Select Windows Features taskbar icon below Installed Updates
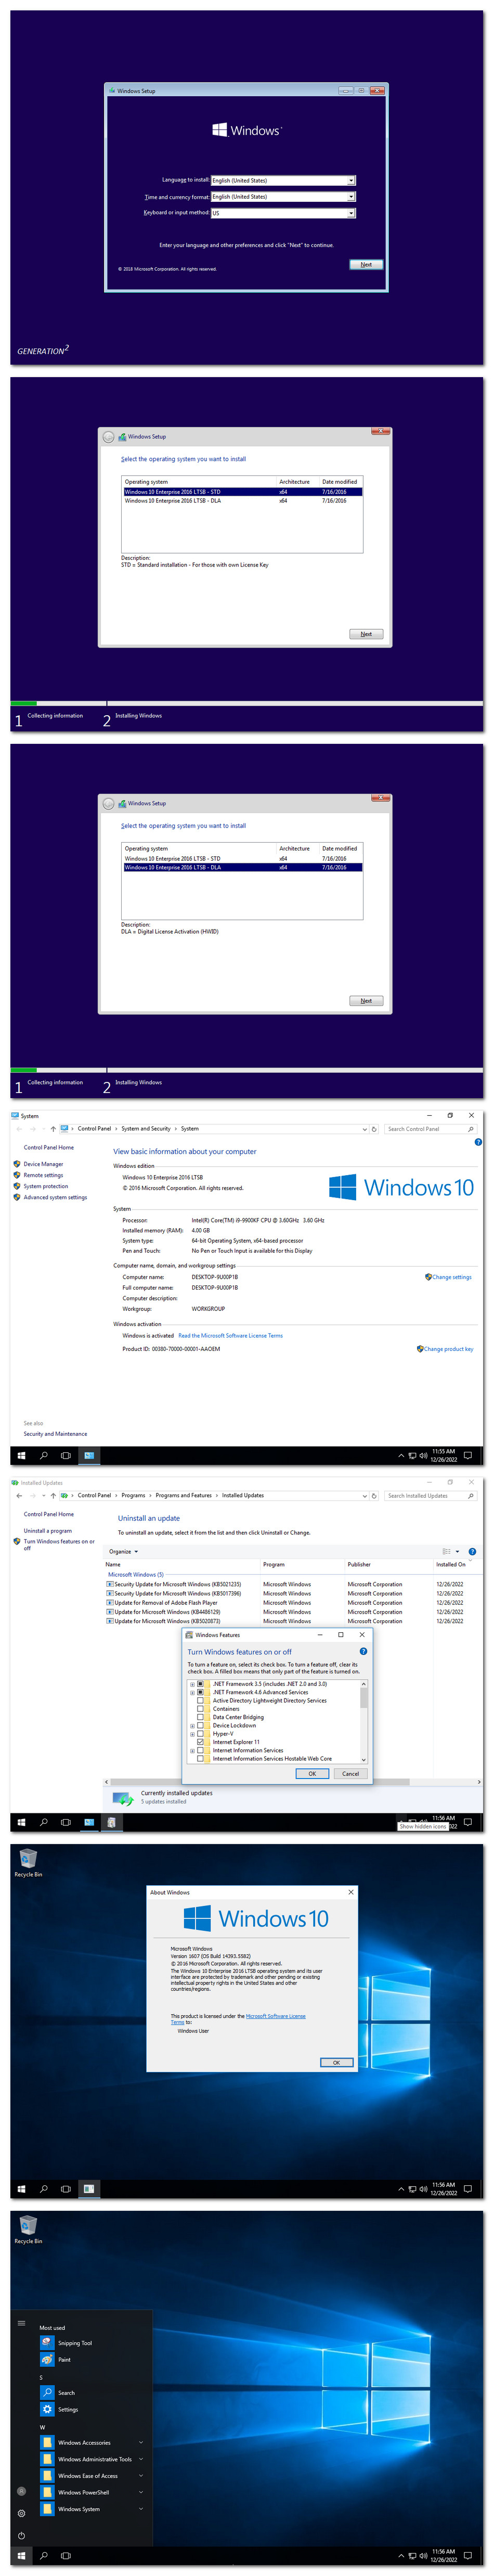This screenshot has width=494, height=2576. click(x=111, y=1822)
